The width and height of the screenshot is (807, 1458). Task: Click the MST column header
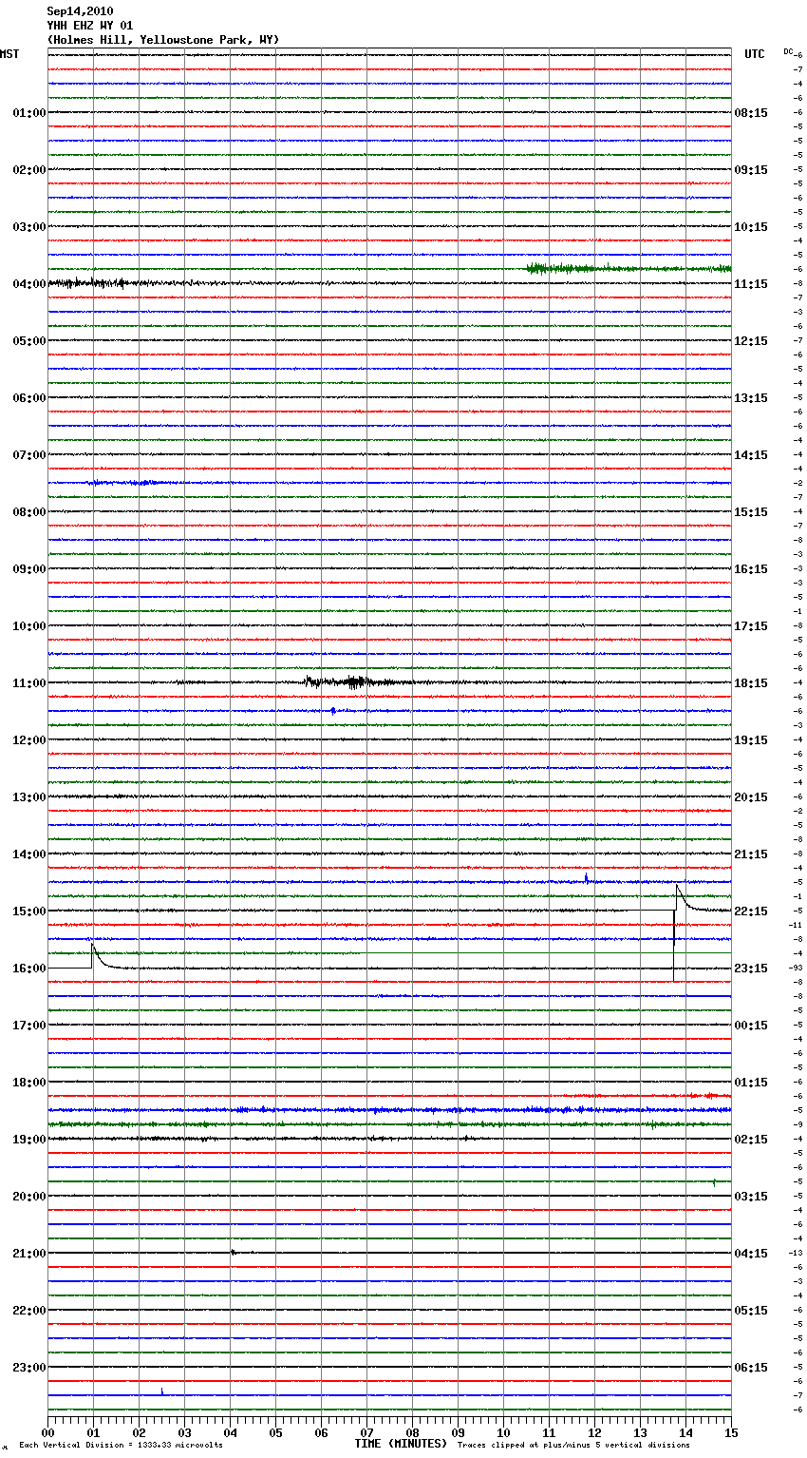[x=9, y=54]
